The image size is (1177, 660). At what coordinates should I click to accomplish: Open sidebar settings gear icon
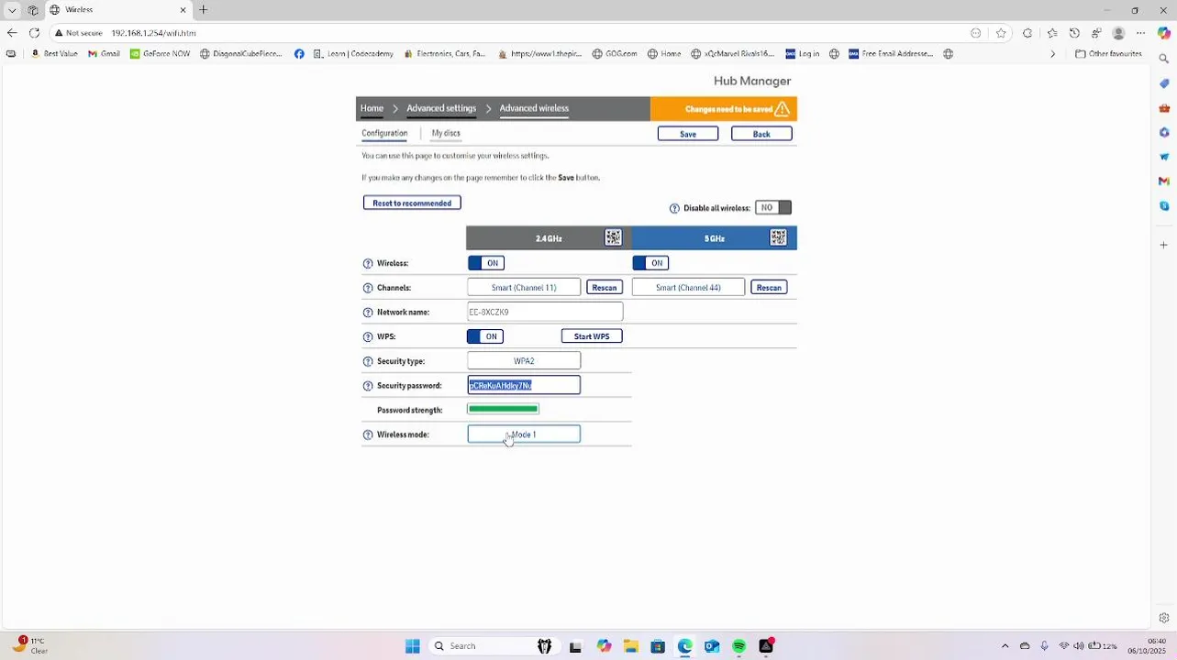(1164, 618)
